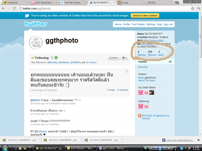
Task: Open the Chrome wrench menu
Action: coord(199,8)
